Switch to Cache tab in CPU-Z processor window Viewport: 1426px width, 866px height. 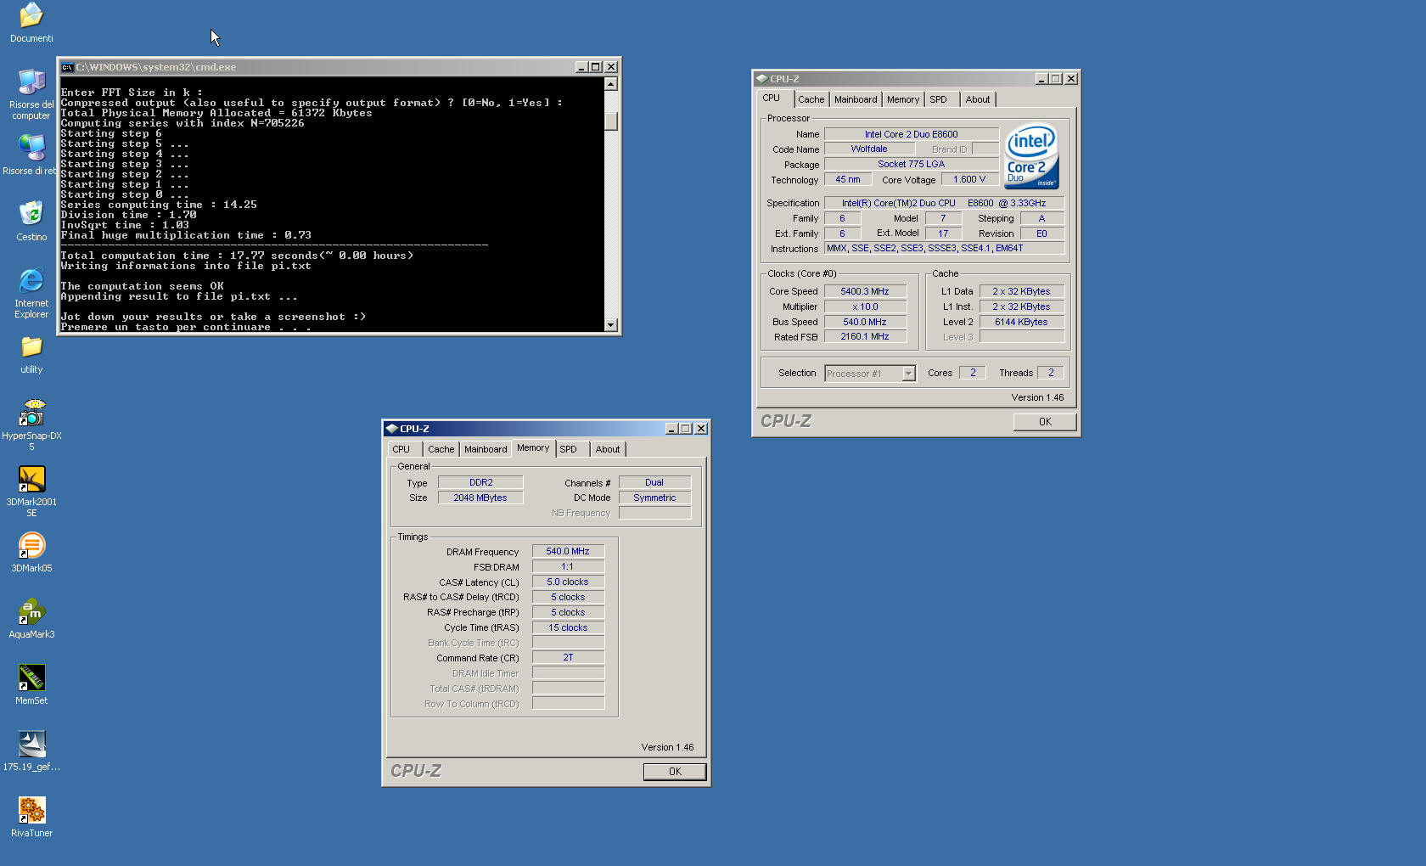pos(811,99)
